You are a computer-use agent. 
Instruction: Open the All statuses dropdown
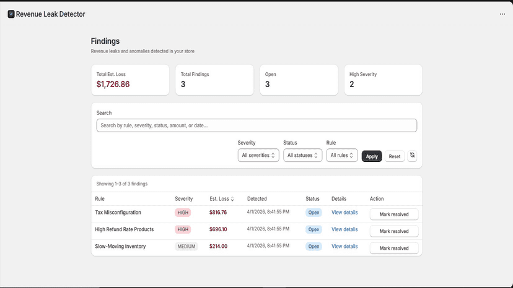[302, 155]
